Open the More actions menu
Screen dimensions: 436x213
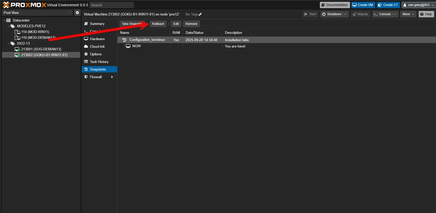tap(408, 14)
